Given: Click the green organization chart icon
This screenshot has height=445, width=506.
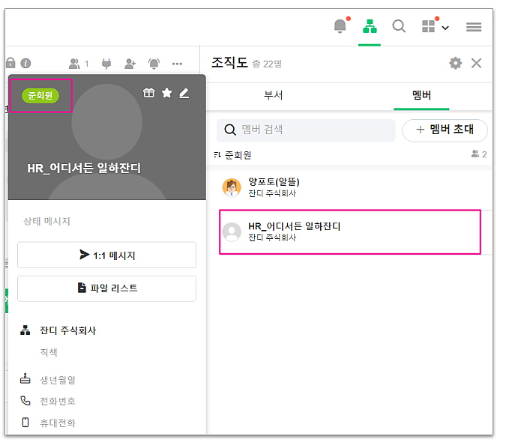Looking at the screenshot, I should click(x=369, y=27).
